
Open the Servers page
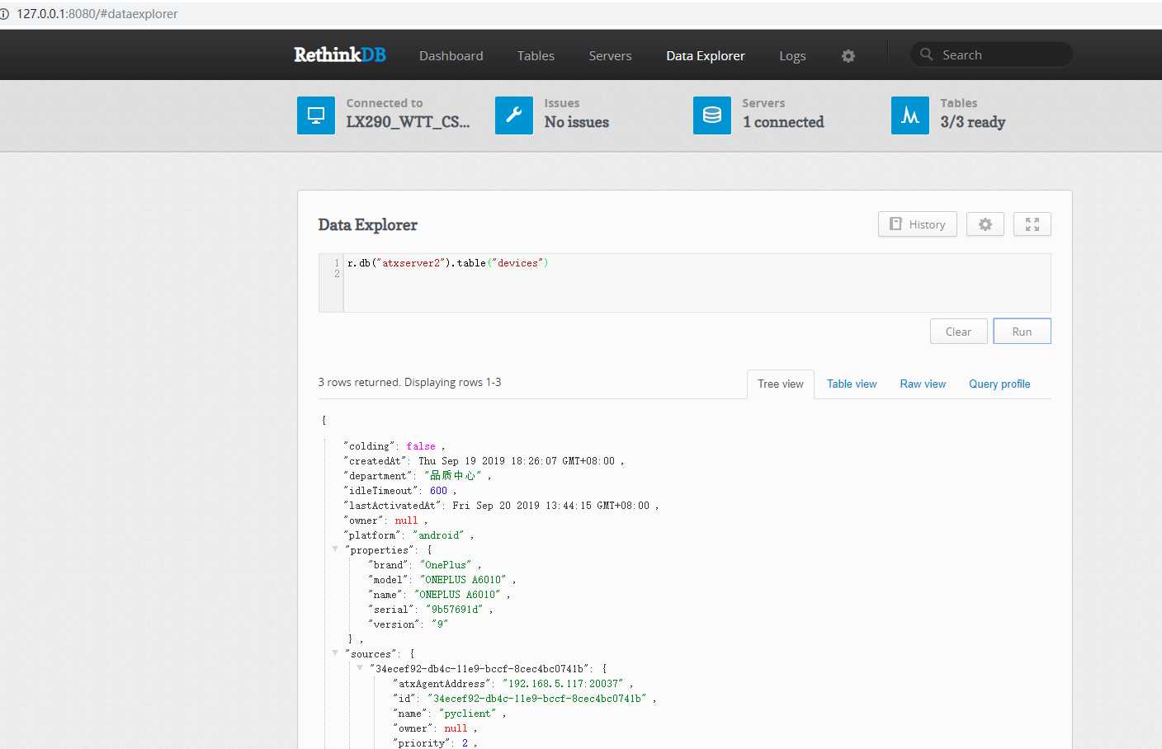coord(610,56)
